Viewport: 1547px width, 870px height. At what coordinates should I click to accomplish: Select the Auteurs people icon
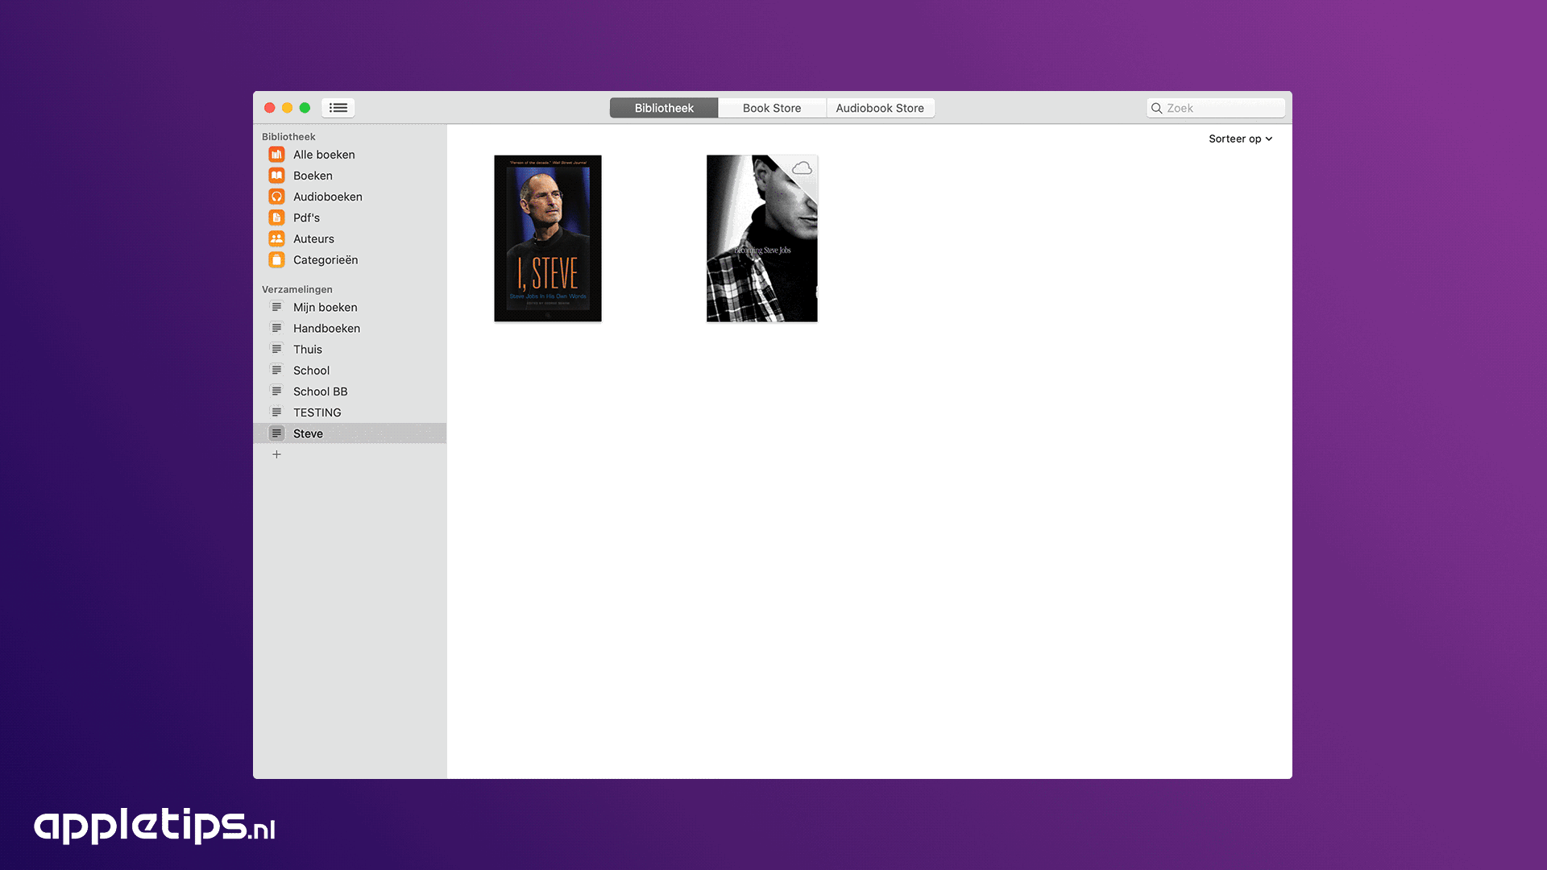(276, 238)
